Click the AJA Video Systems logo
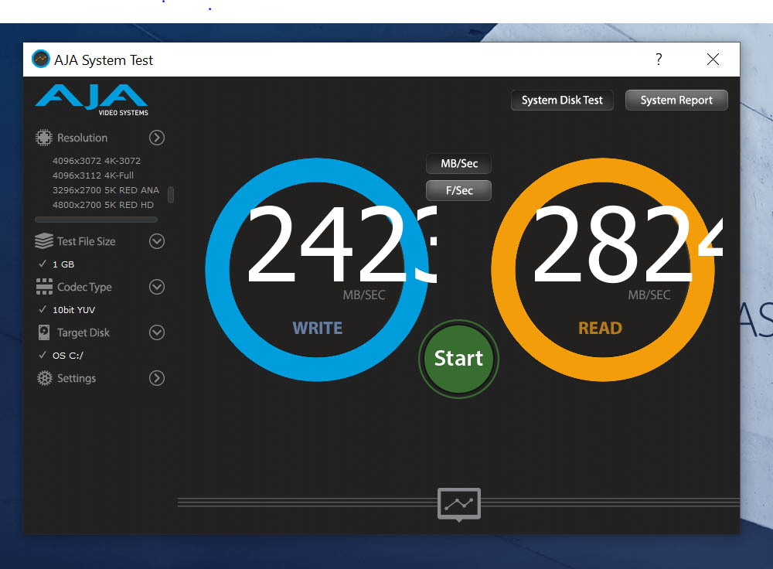The image size is (773, 569). coord(92,100)
